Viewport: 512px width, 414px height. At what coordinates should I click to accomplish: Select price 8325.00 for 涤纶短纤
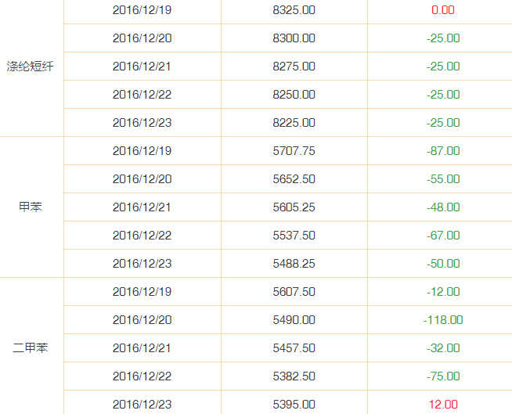294,10
